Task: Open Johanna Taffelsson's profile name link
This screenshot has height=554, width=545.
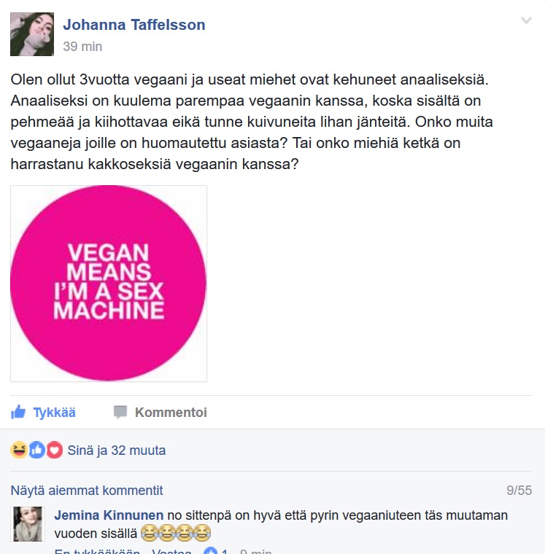Action: tap(134, 25)
